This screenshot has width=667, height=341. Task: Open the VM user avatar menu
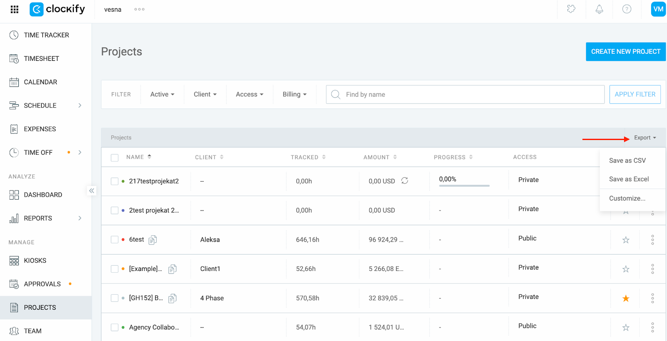[x=658, y=9]
